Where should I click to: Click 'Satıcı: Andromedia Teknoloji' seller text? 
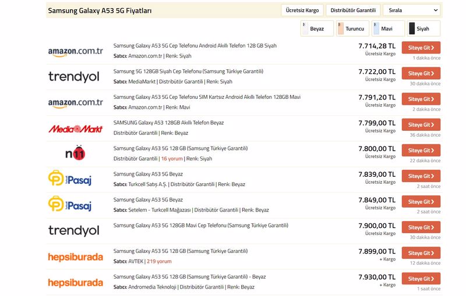point(144,287)
